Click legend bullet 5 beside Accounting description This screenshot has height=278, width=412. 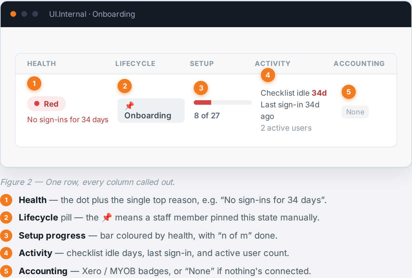click(x=6, y=271)
